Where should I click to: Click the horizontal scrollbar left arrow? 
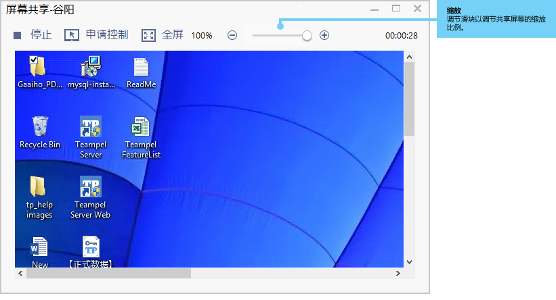tap(20, 274)
